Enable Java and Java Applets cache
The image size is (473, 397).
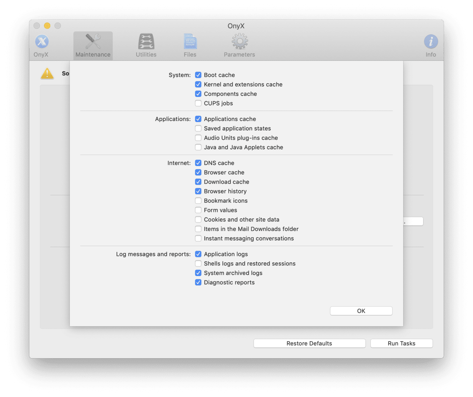[198, 147]
